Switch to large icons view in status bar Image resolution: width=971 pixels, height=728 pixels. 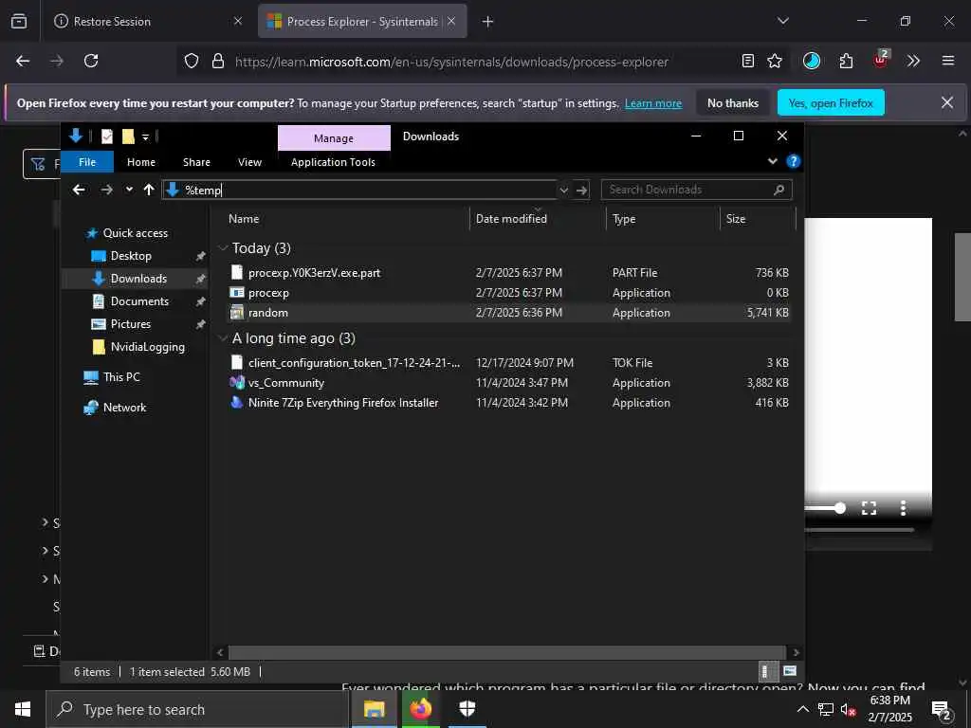click(790, 671)
